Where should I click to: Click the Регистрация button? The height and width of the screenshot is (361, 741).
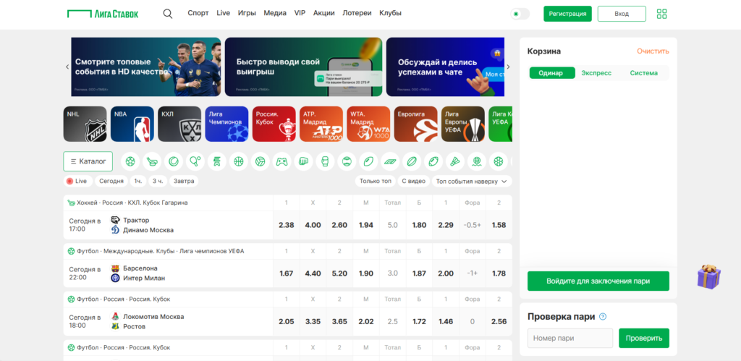click(567, 14)
